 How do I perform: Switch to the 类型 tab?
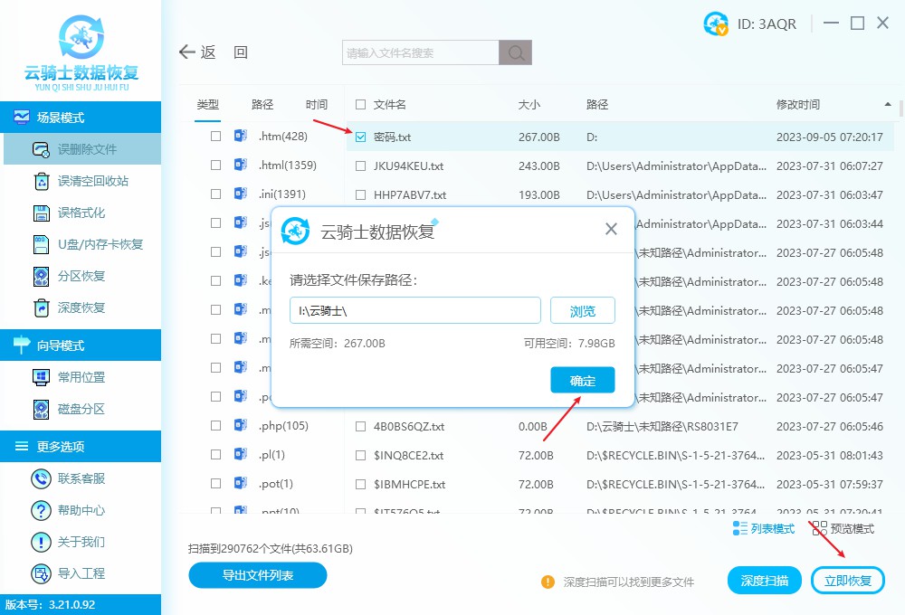click(x=208, y=104)
